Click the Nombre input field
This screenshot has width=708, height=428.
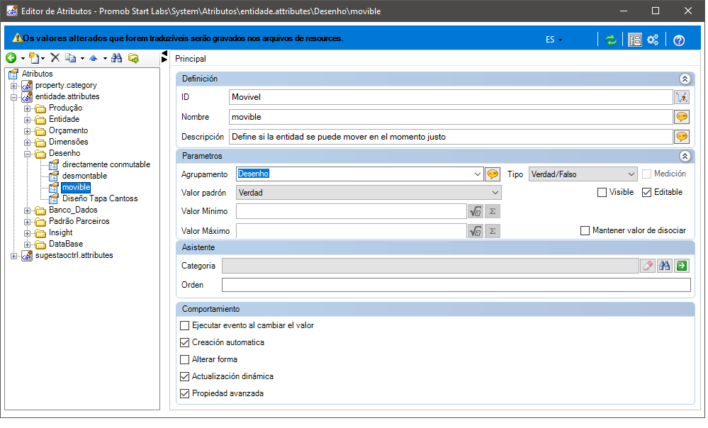(451, 117)
